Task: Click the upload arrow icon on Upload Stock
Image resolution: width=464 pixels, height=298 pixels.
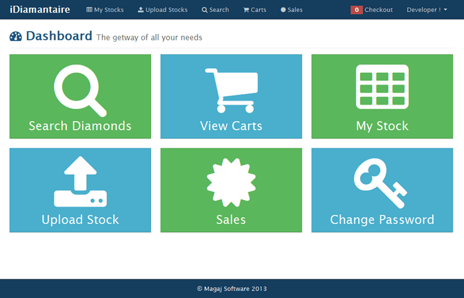Action: pyautogui.click(x=80, y=182)
